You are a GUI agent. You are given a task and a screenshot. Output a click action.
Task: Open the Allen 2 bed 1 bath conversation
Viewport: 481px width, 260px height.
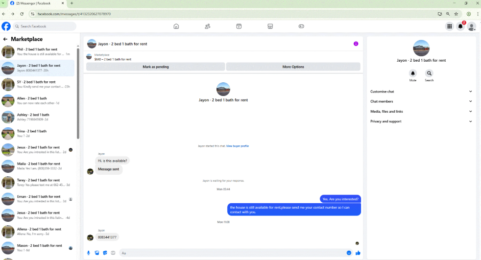(x=37, y=100)
